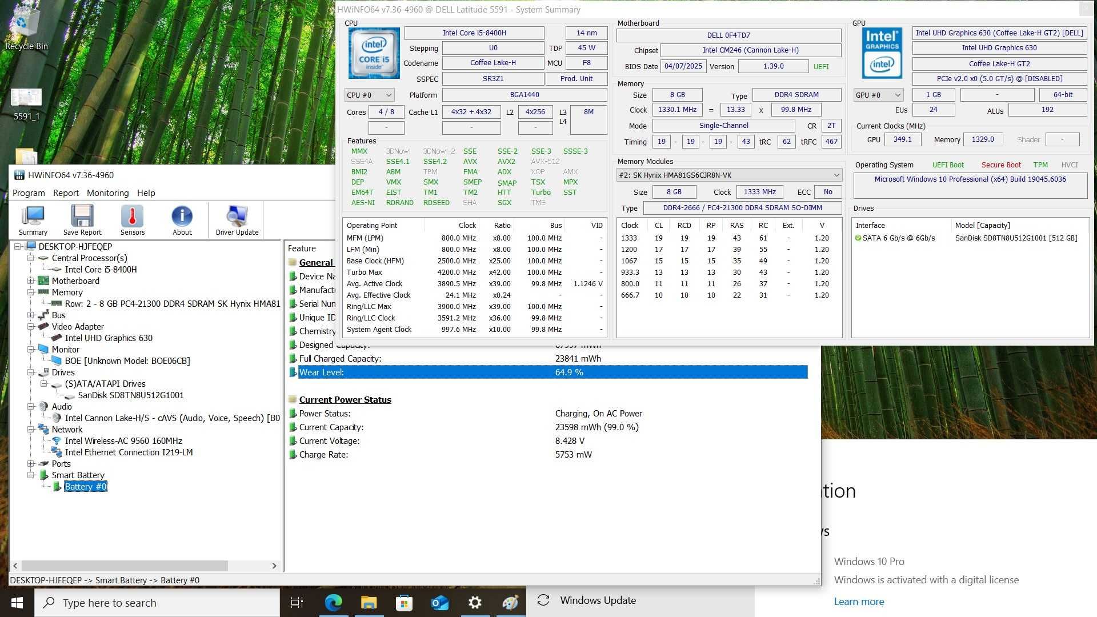Click the Full Charged Capacity row
This screenshot has height=617, width=1097.
tap(548, 359)
